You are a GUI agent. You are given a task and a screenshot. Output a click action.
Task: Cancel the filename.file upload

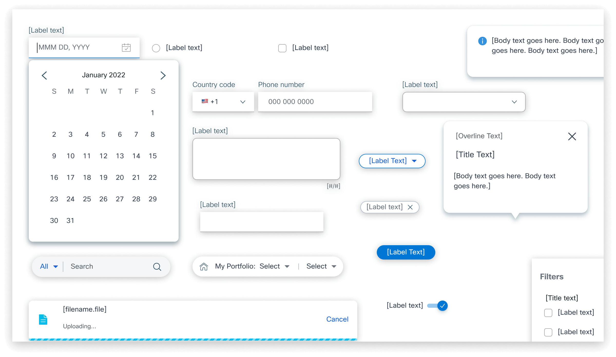tap(337, 318)
